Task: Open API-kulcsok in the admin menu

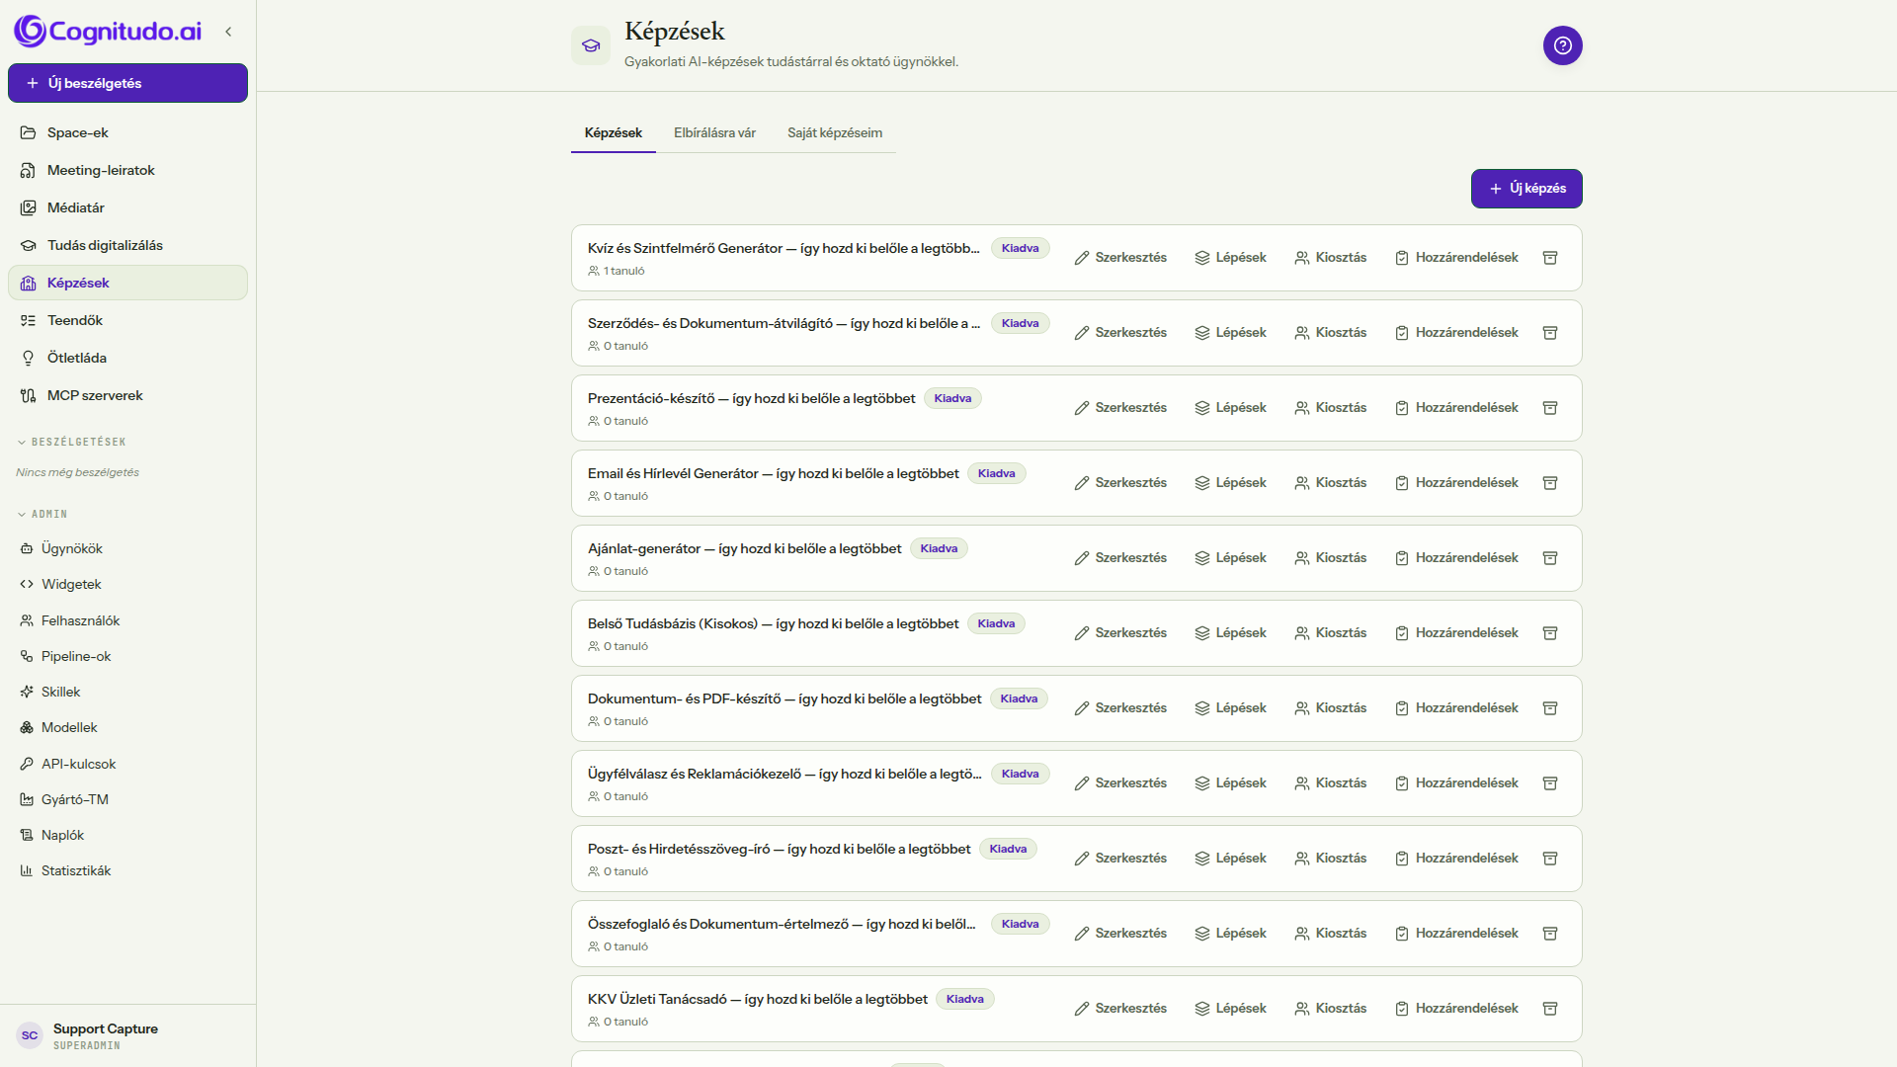Action: tap(127, 764)
